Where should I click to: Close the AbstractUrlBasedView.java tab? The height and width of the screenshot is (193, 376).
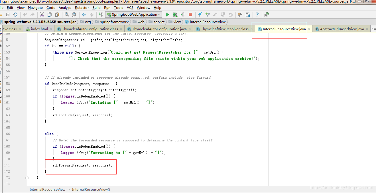click(367, 29)
